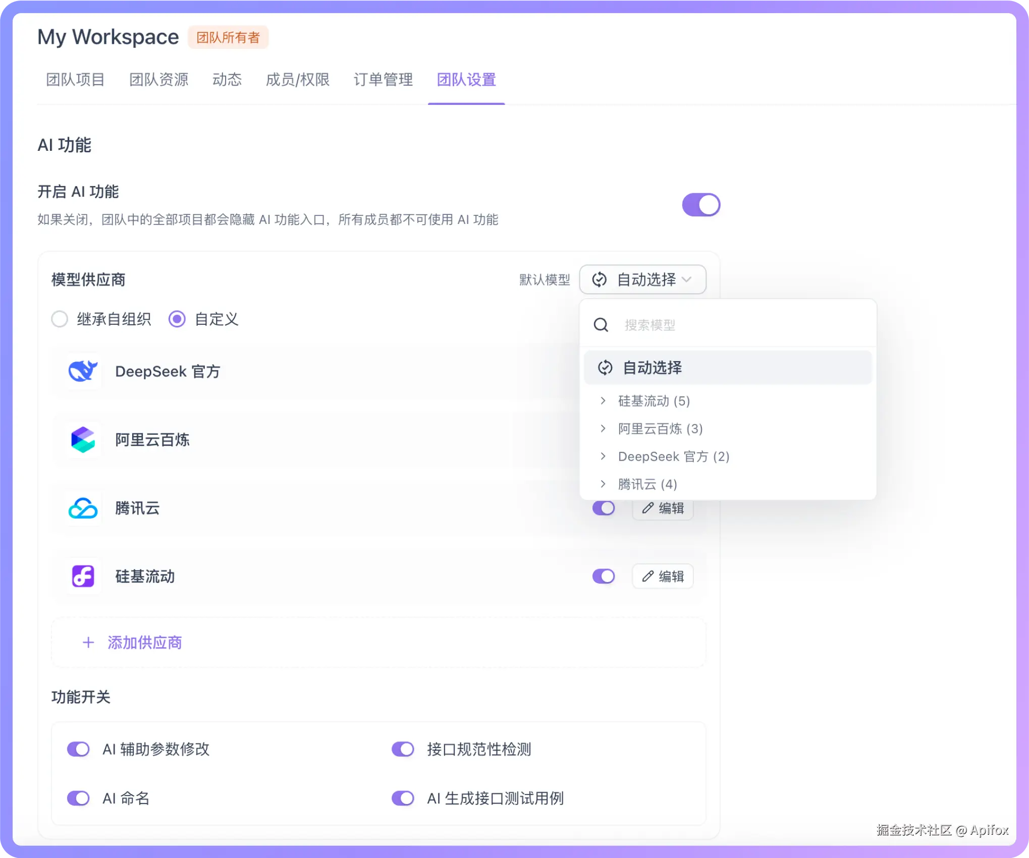1029x858 pixels.
Task: Open the 默认模型 自动选择 dropdown
Action: (x=642, y=279)
